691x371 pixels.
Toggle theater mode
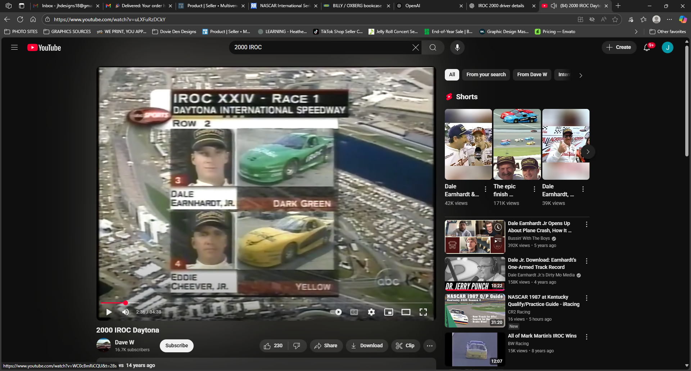(406, 312)
